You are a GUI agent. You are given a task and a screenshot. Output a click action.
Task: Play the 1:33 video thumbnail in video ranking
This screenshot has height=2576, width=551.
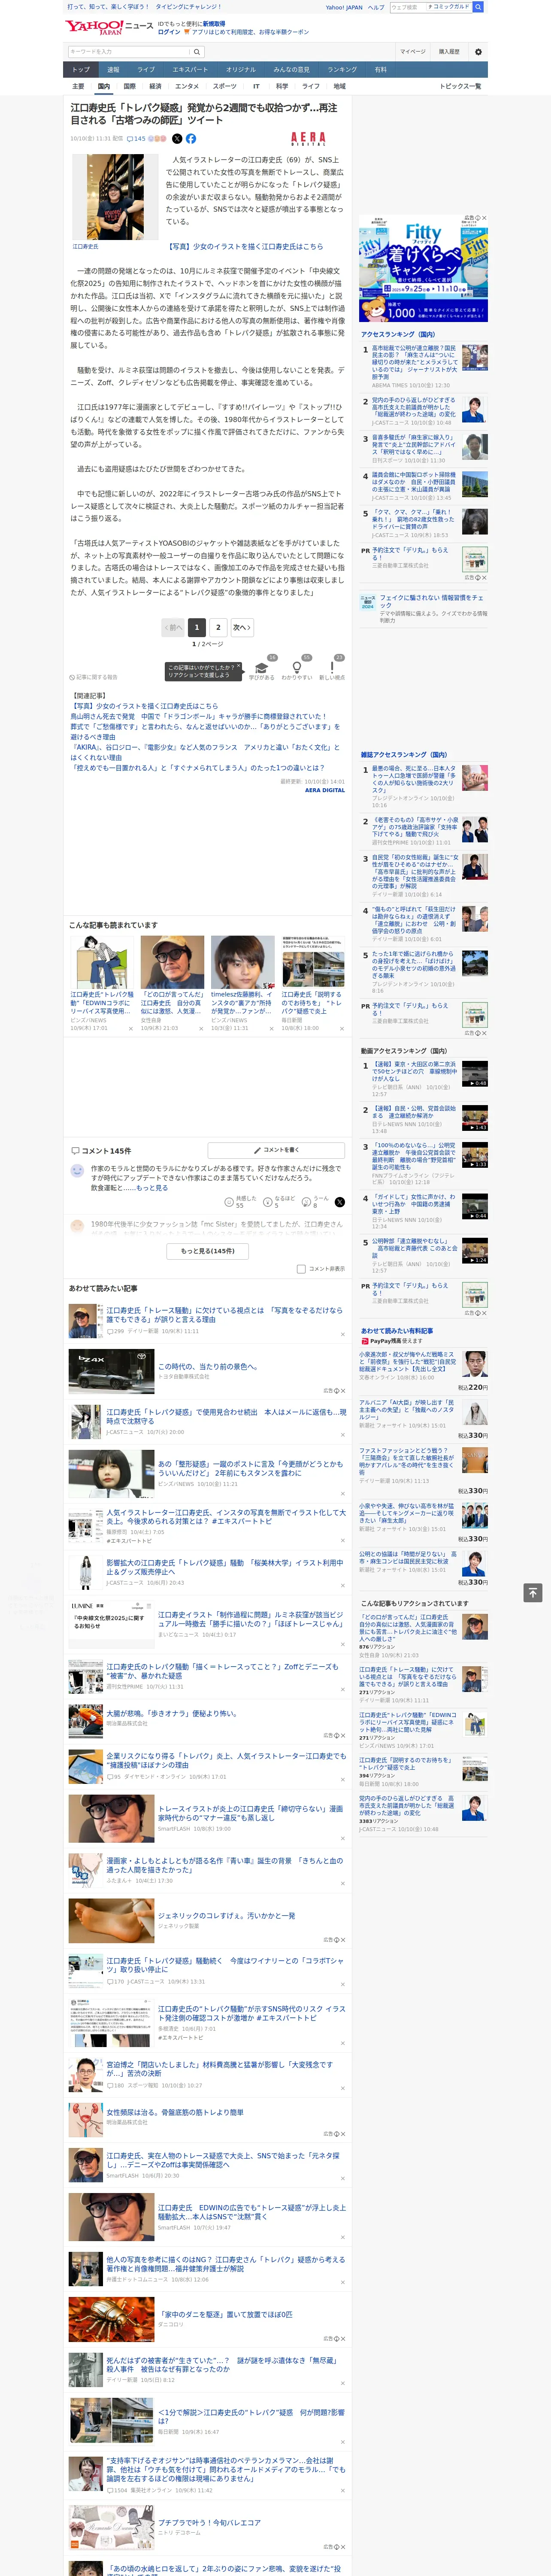tap(474, 1155)
